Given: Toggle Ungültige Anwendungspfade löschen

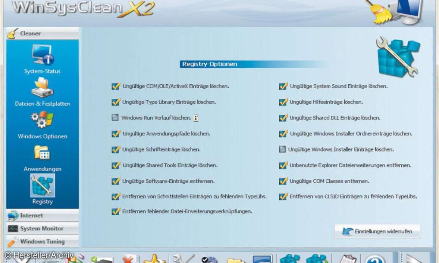Looking at the screenshot, I should click(116, 134).
